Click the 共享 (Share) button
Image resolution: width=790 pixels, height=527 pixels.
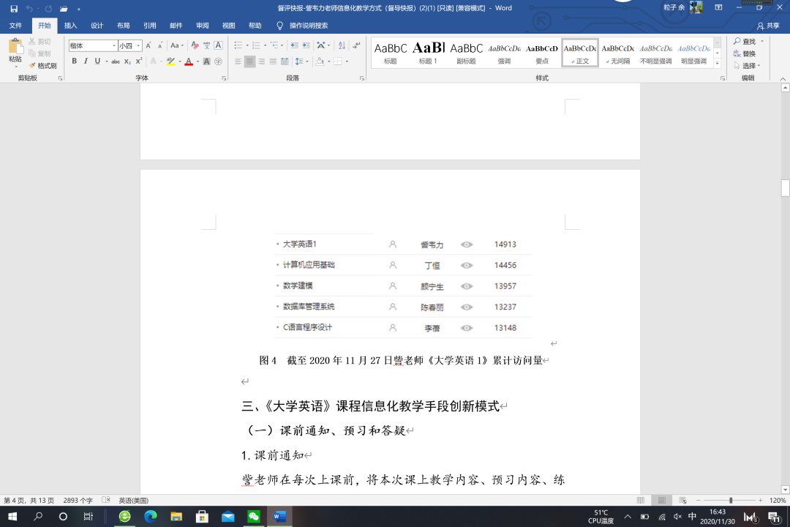[x=768, y=26]
